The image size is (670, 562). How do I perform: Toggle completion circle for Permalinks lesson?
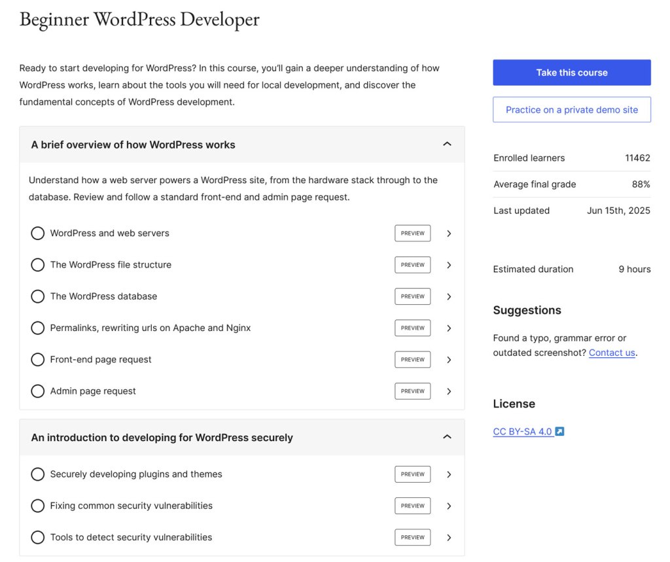[38, 328]
